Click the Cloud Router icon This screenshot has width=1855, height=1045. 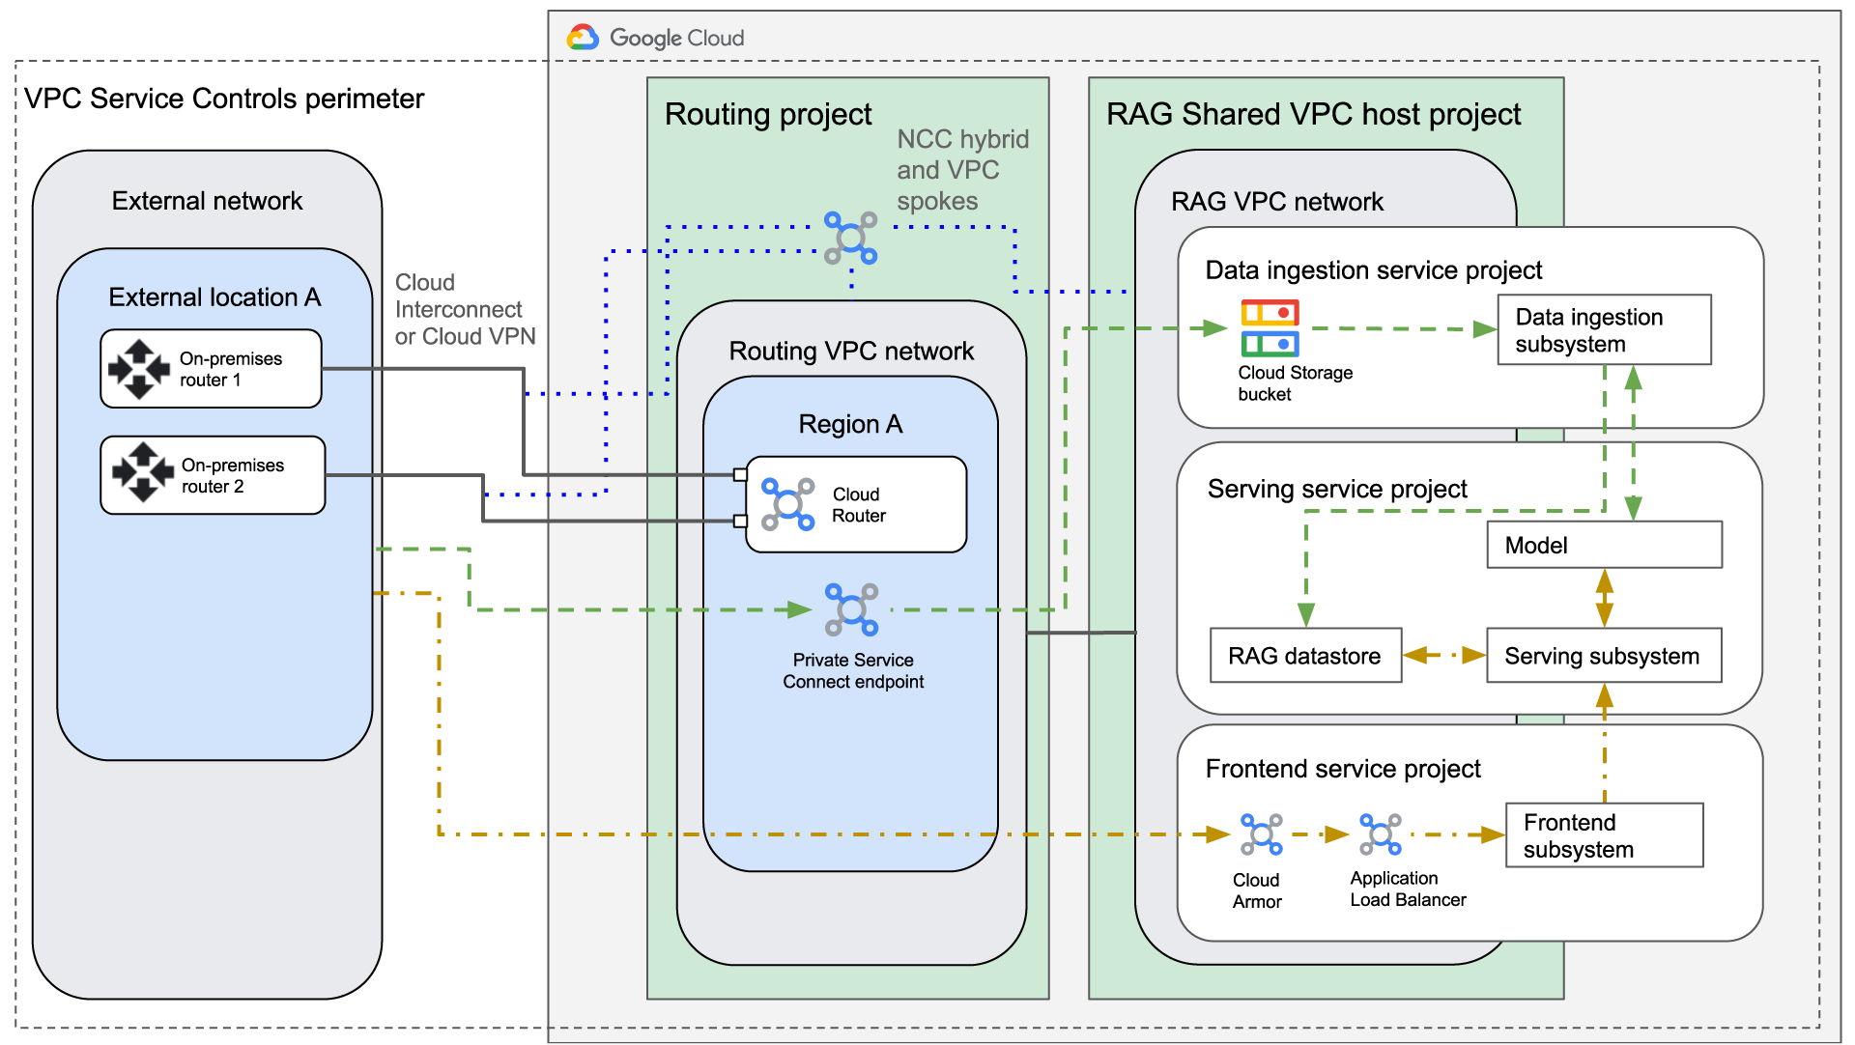coord(787,504)
